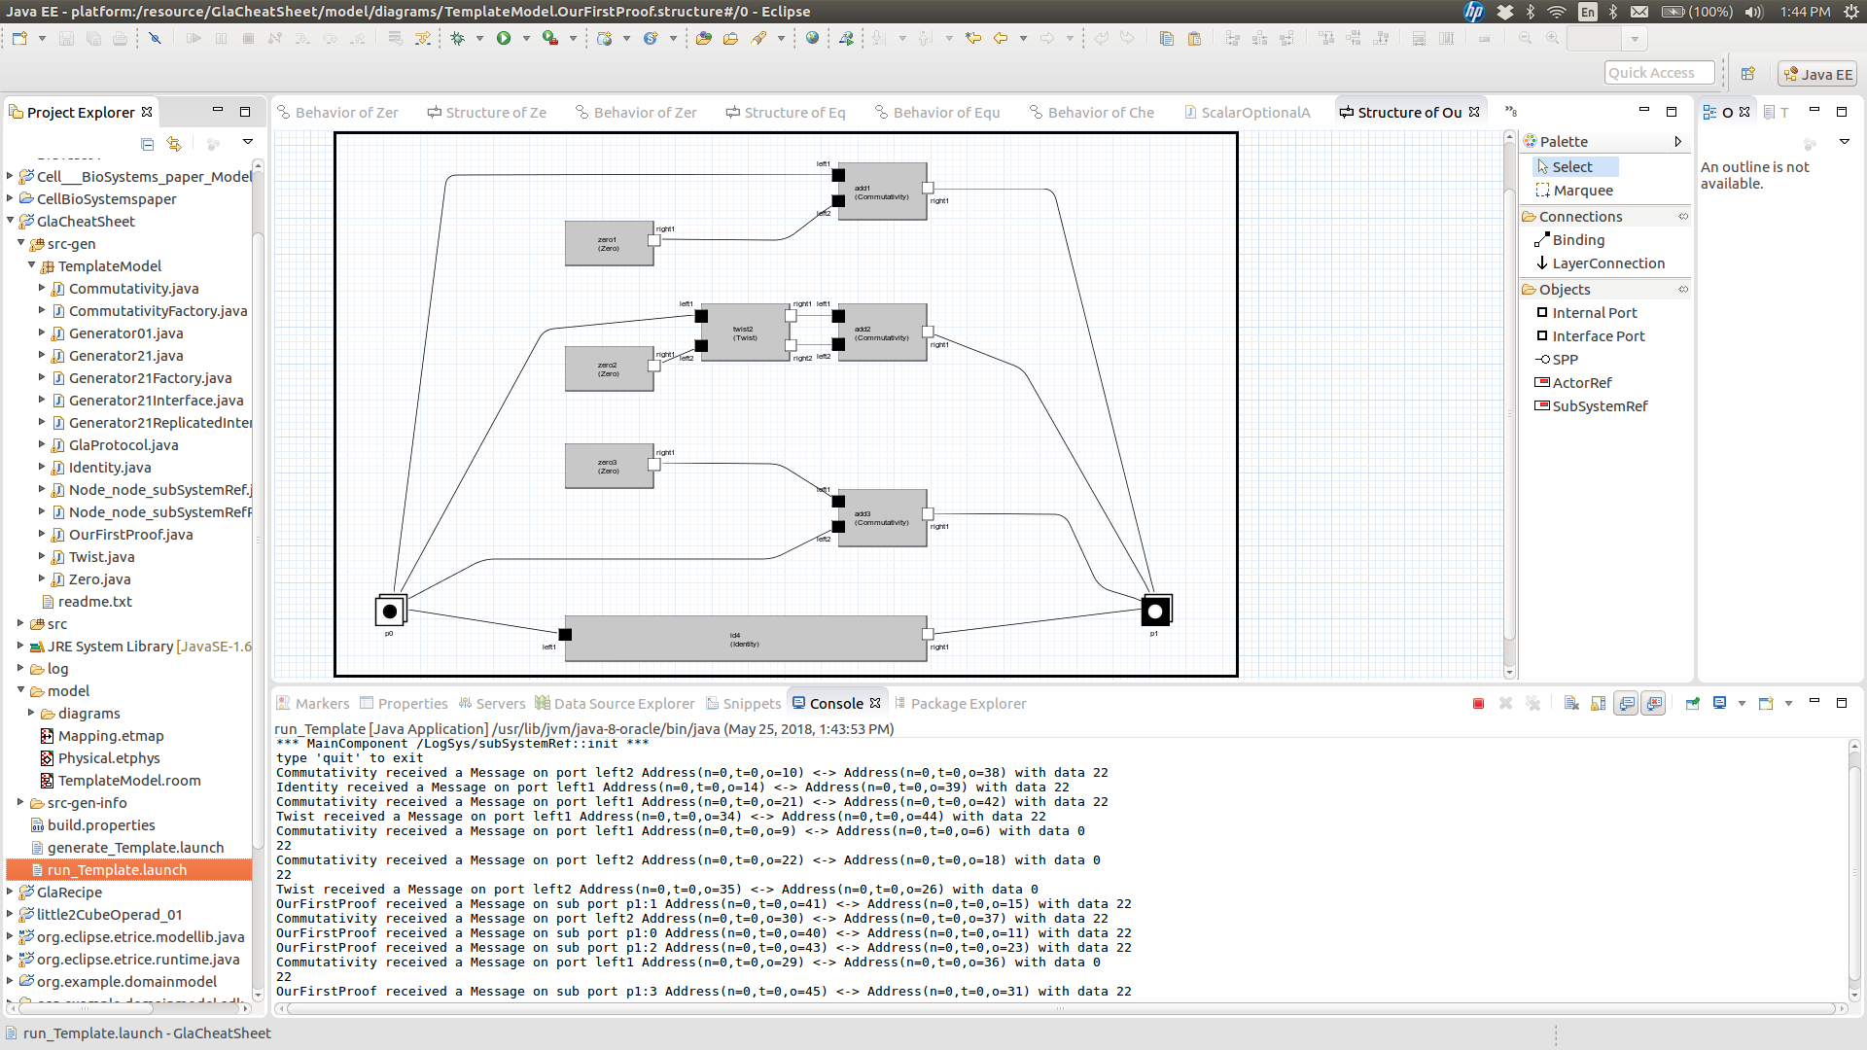Click Clear Console icon
Image resolution: width=1867 pixels, height=1050 pixels.
(1571, 704)
